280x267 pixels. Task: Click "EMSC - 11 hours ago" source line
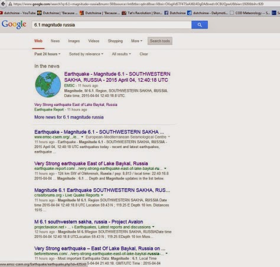click(81, 86)
